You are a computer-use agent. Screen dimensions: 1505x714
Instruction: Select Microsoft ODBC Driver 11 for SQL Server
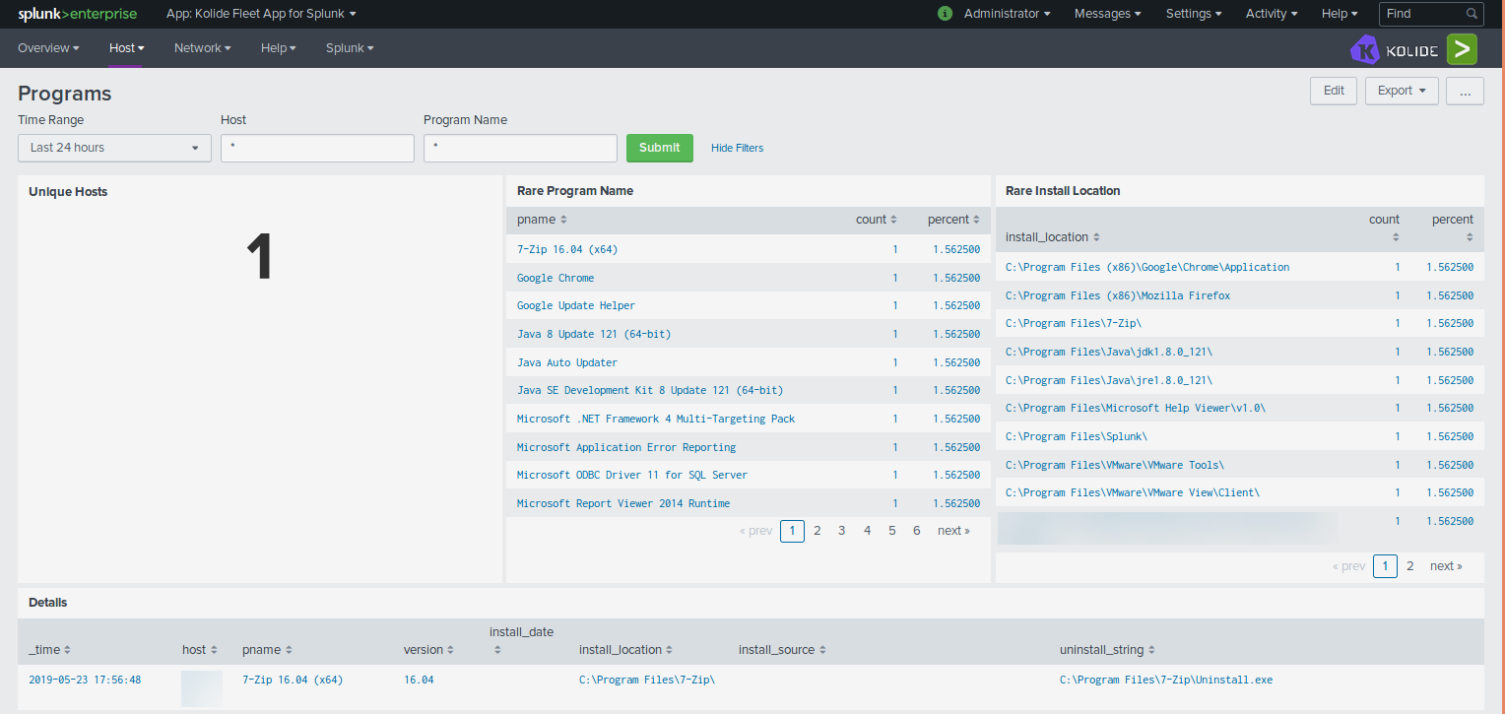pos(632,475)
